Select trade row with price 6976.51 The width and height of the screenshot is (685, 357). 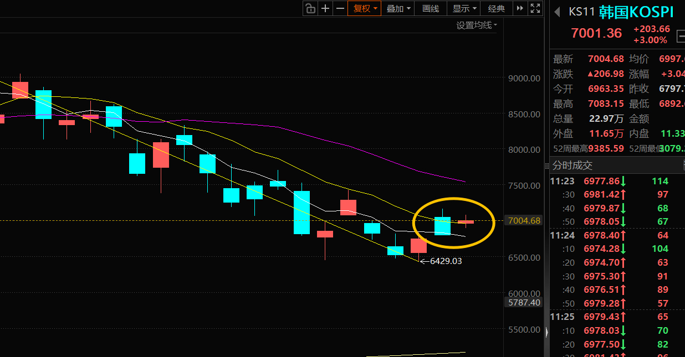click(x=617, y=289)
